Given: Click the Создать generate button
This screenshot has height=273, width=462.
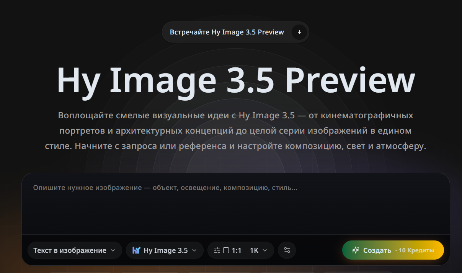Looking at the screenshot, I should [x=393, y=250].
